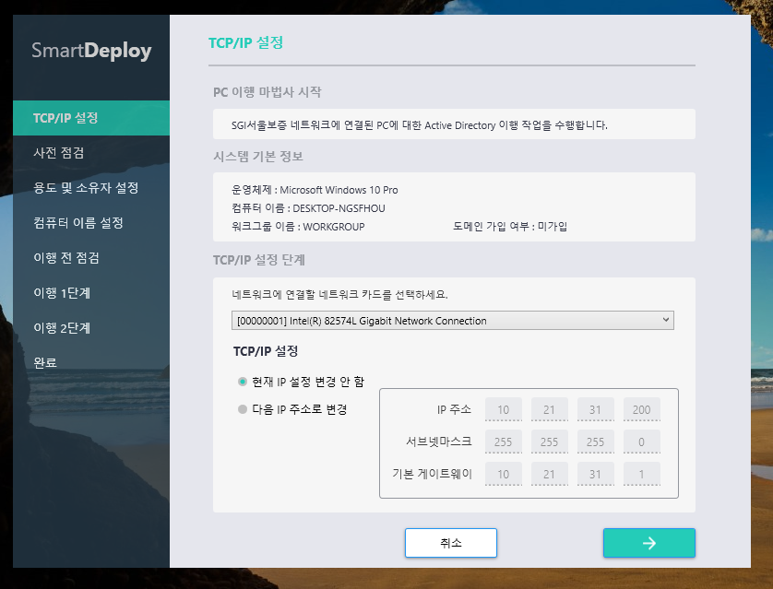
Task: Click 서브넷마스크 first octet field
Action: pyautogui.click(x=504, y=442)
